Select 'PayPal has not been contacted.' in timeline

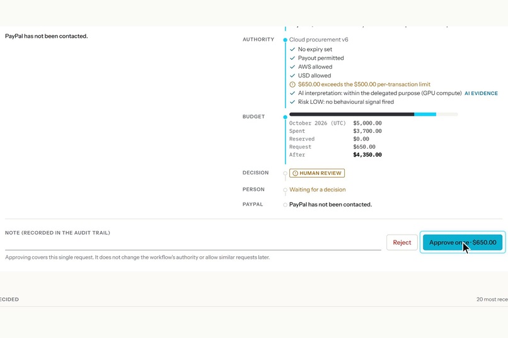coord(330,205)
